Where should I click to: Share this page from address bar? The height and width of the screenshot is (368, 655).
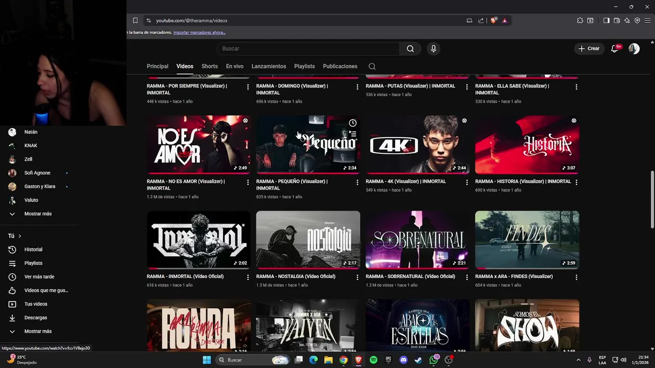tap(481, 20)
